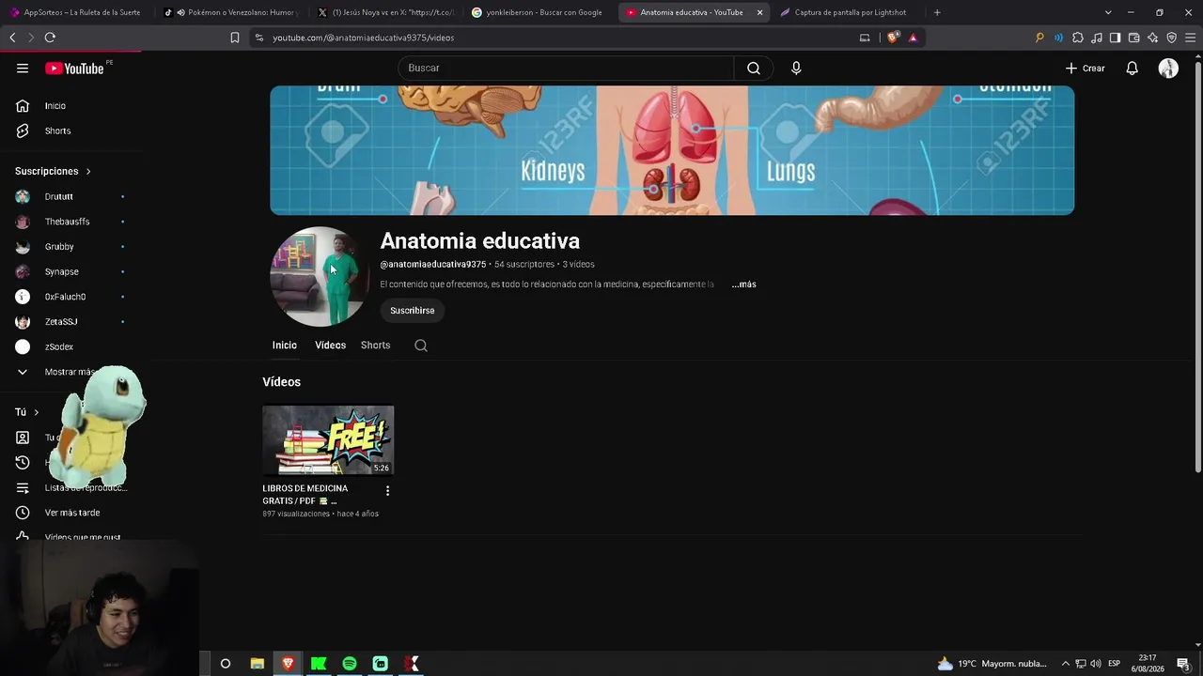Switch to the Videos channel tab
The image size is (1203, 676).
[x=330, y=346]
